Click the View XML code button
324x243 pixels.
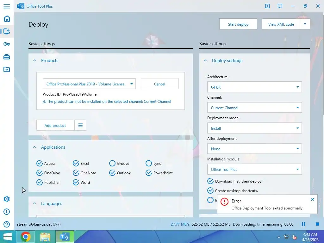click(x=281, y=24)
